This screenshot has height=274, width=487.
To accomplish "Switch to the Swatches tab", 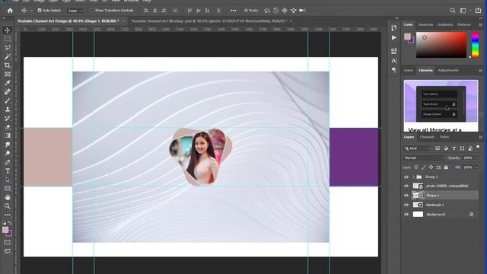I will click(425, 24).
